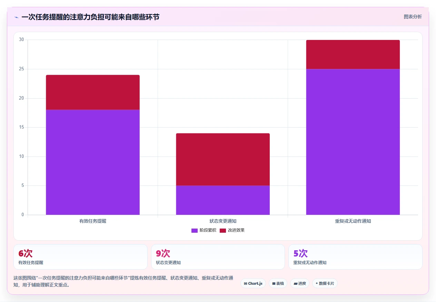Click the 重复或无动作通知 x-axis label
The image size is (436, 302).
pyautogui.click(x=353, y=221)
